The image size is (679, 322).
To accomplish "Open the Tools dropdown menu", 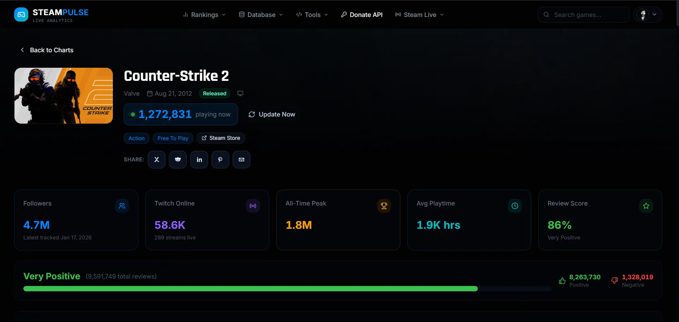I will coord(312,14).
